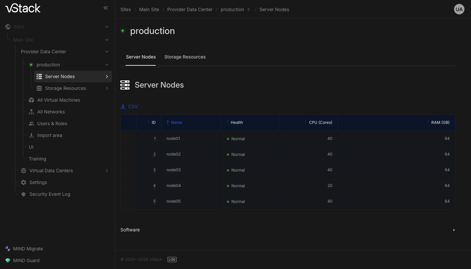Click ID 1 in the table
Screen dimensions: 471x269
pos(155,139)
